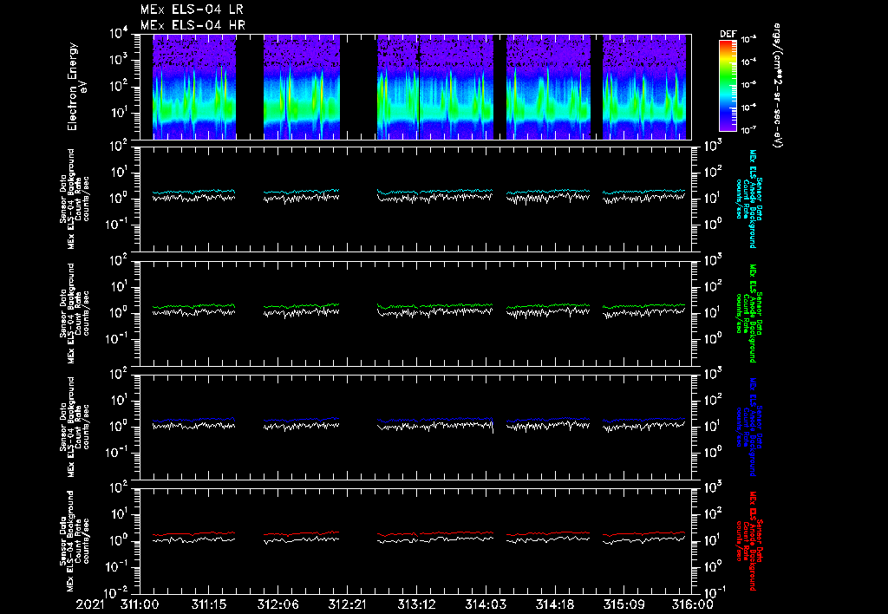Click the DEF label above the color bar
The width and height of the screenshot is (888, 614).
pyautogui.click(x=728, y=34)
